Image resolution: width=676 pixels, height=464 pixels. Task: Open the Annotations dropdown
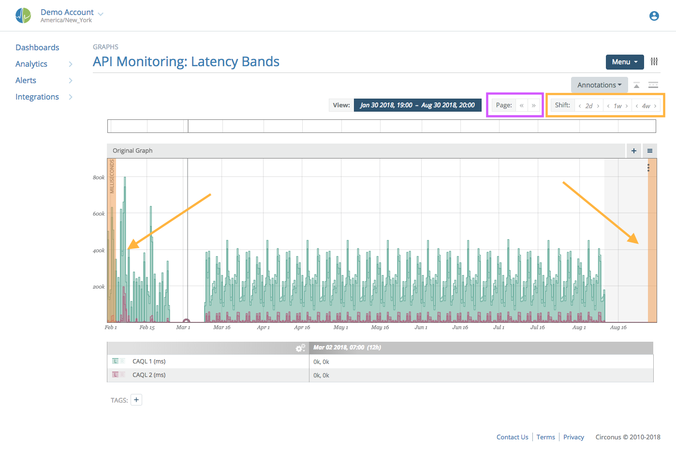pos(599,85)
